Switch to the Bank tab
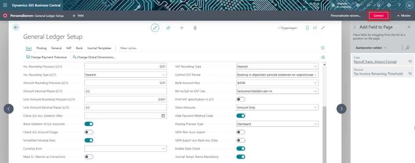This screenshot has width=415, height=163. coord(79,48)
